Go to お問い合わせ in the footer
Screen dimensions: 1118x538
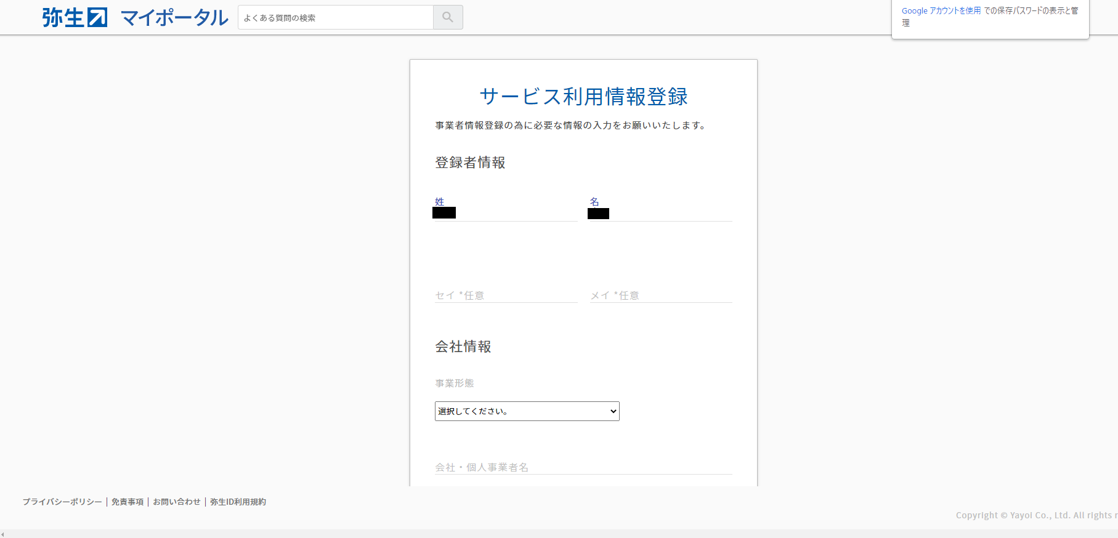coord(177,502)
